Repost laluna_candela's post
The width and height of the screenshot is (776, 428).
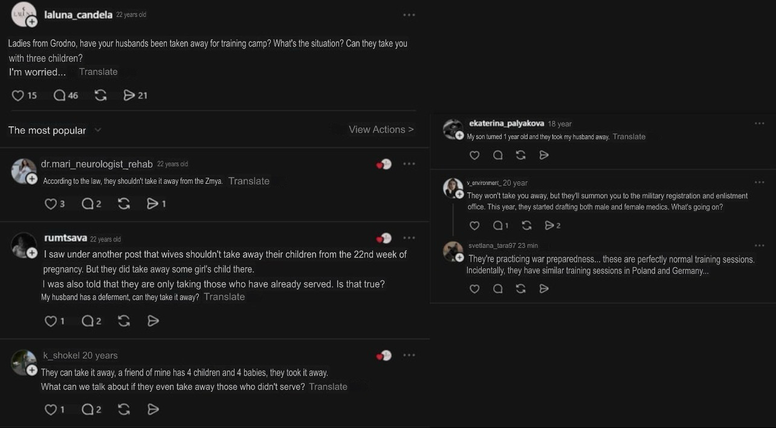pyautogui.click(x=101, y=96)
